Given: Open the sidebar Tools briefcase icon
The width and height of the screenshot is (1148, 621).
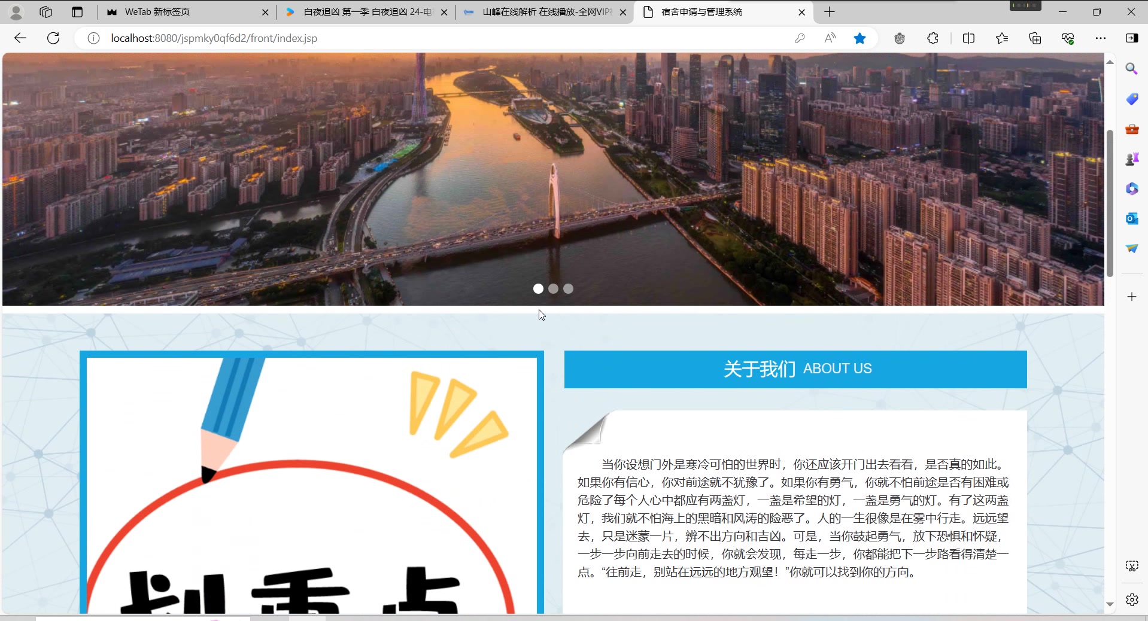Looking at the screenshot, I should coord(1131,129).
